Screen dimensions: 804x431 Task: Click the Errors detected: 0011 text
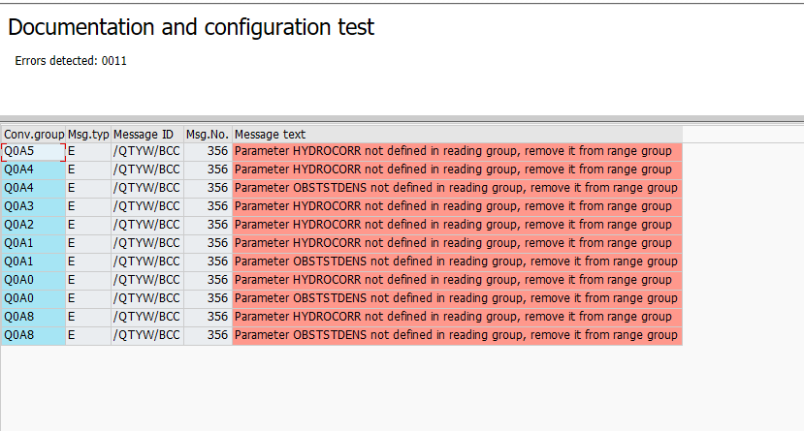[71, 61]
